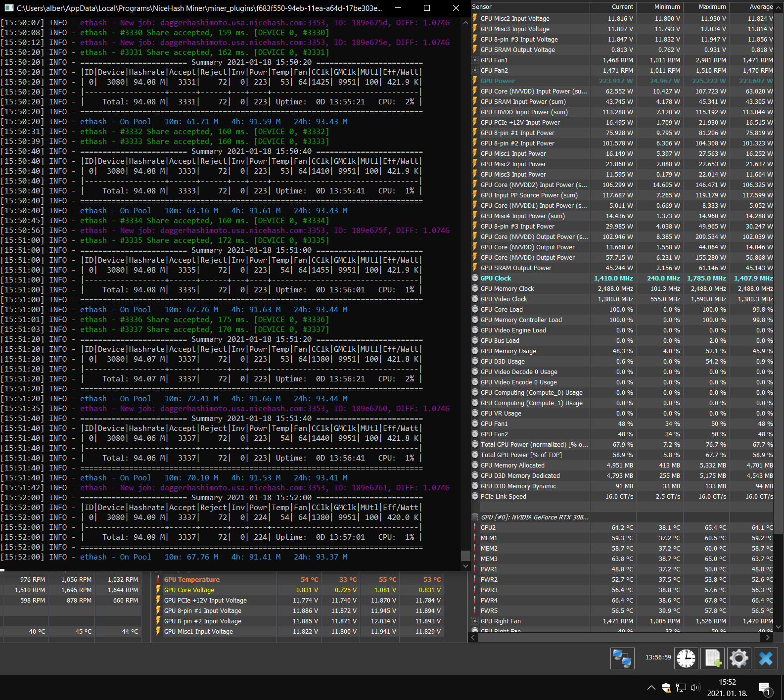Click the clock icon to reset elapsed time

(686, 658)
